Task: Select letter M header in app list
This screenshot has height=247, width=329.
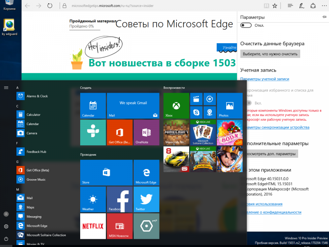Action: coord(18,189)
